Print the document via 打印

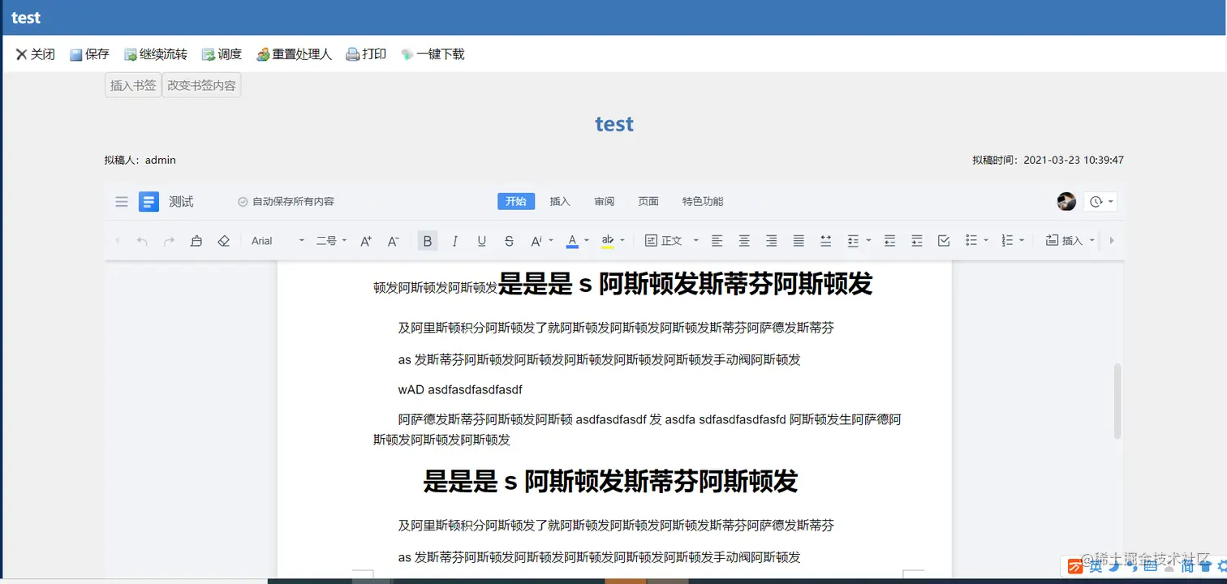(366, 54)
